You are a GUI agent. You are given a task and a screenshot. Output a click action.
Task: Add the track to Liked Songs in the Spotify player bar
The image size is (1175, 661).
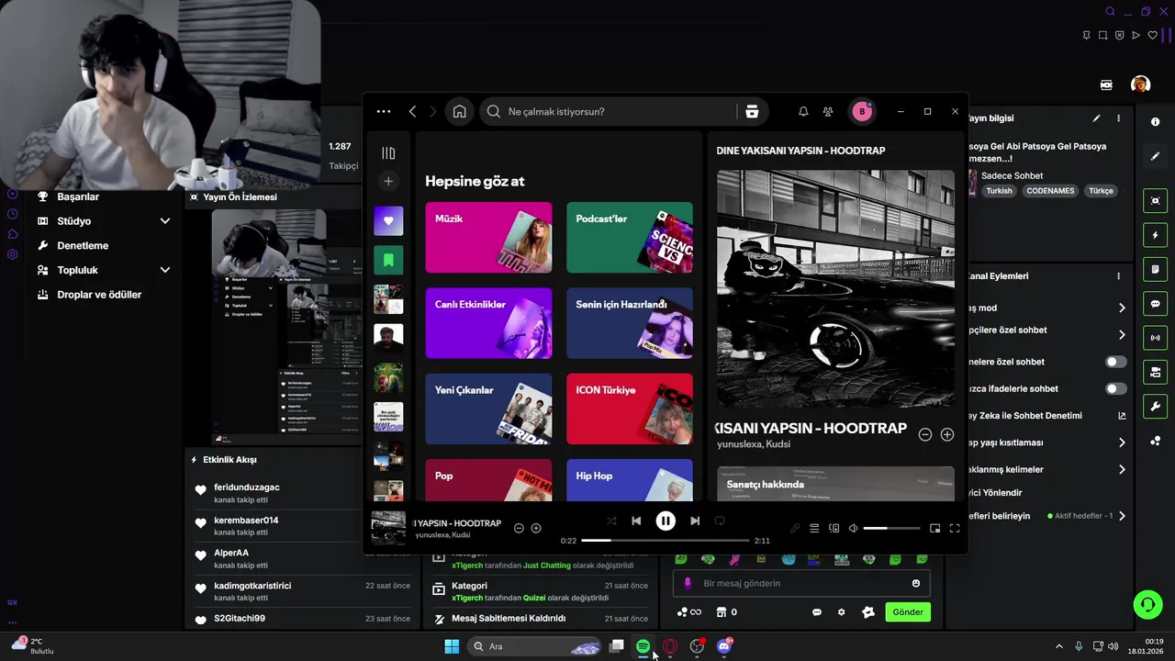coord(536,528)
